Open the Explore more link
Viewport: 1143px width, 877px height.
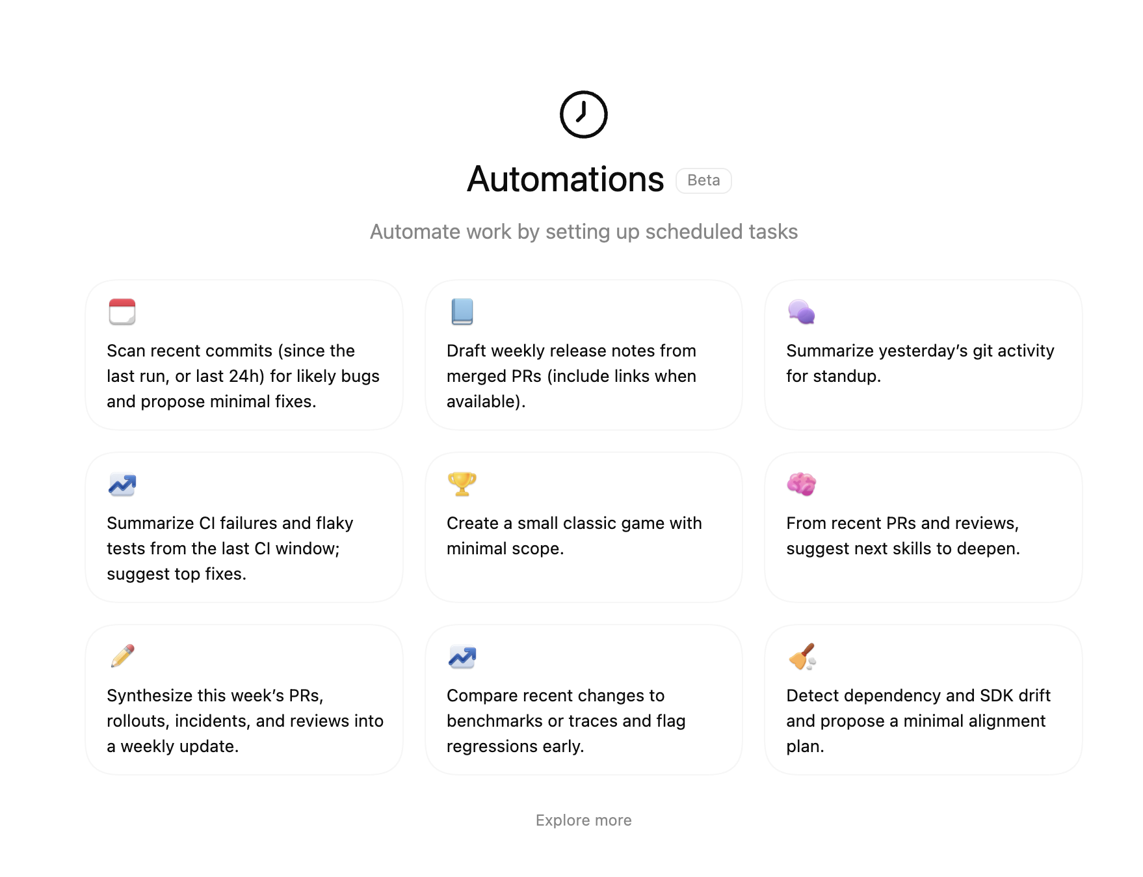(x=583, y=820)
